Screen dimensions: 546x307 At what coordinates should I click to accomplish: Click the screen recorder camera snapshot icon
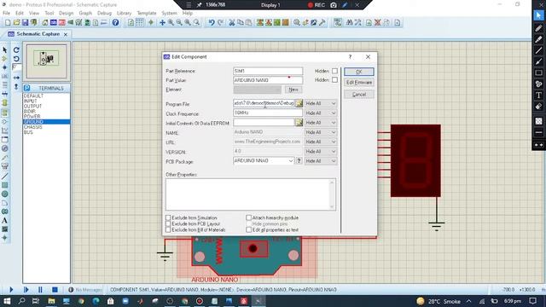(x=334, y=5)
